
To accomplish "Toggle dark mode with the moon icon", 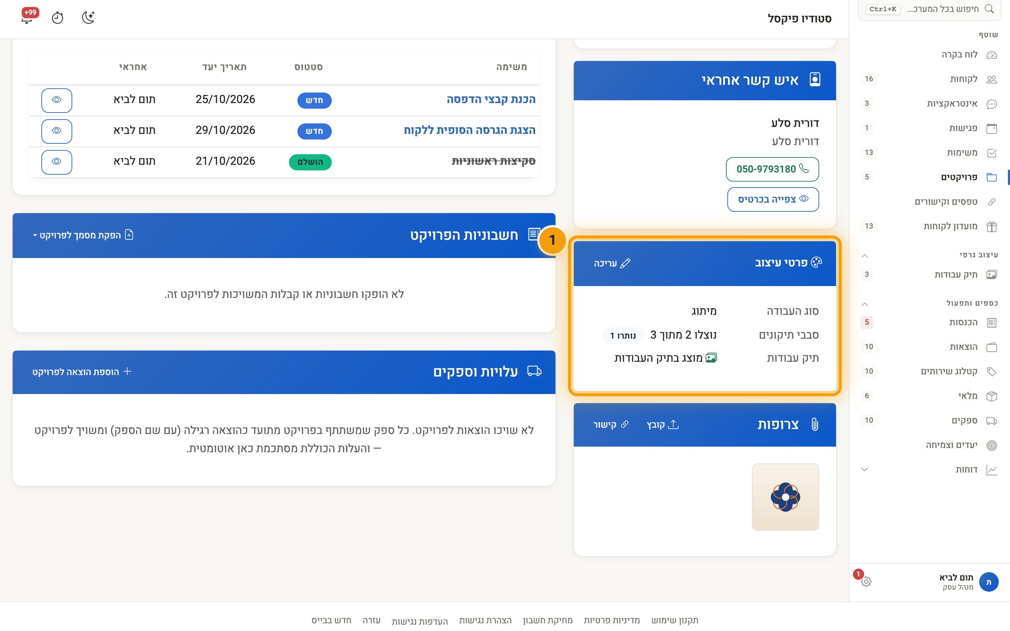I will [x=88, y=18].
